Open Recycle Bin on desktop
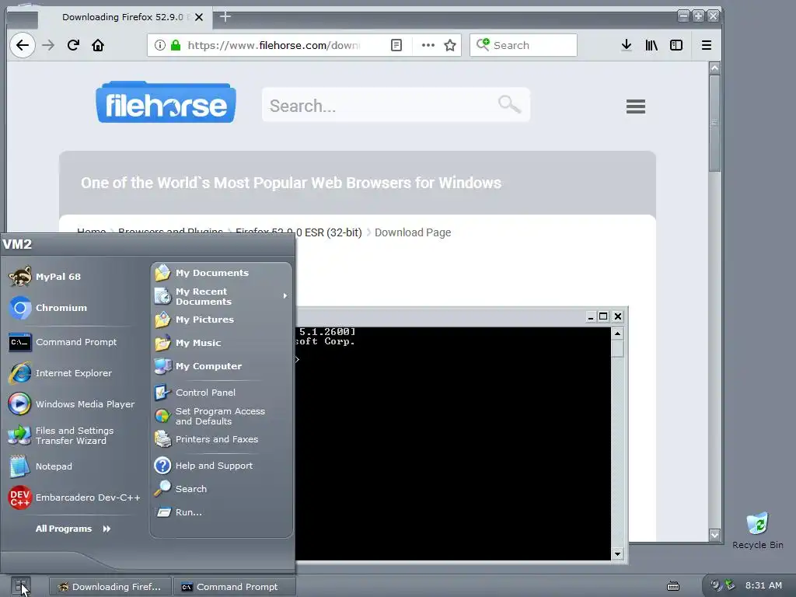The width and height of the screenshot is (796, 597). pos(757,530)
